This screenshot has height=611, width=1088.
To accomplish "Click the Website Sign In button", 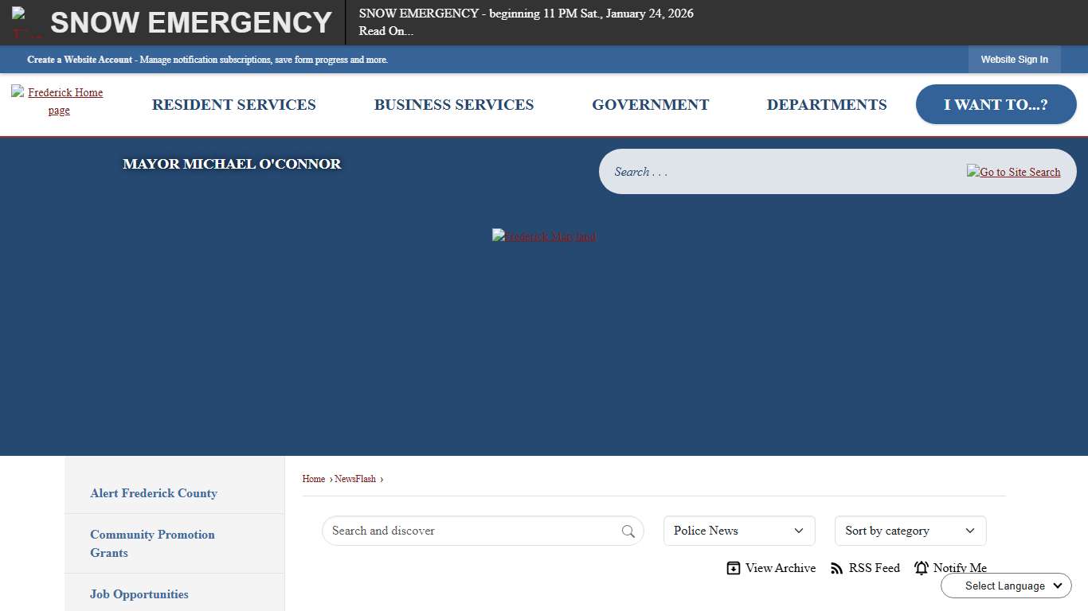I will click(x=1014, y=60).
